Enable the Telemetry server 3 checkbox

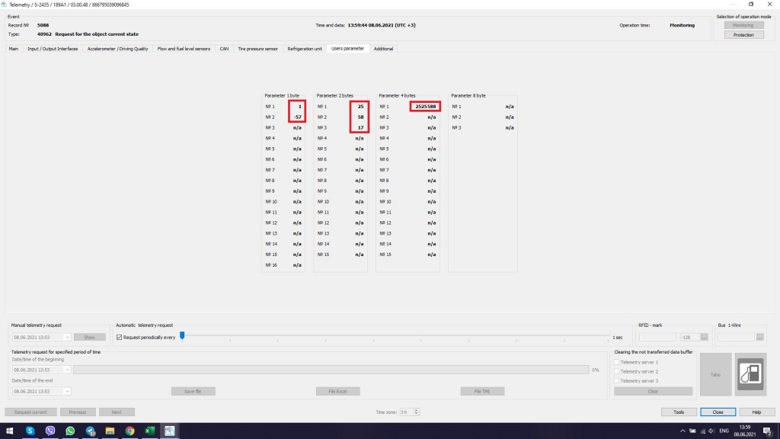(617, 380)
